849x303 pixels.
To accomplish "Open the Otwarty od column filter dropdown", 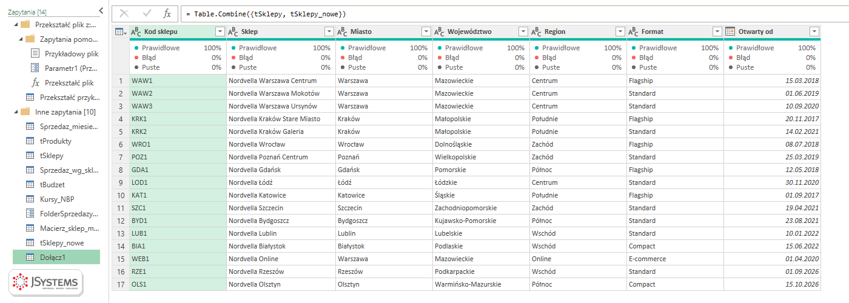I will coord(814,32).
